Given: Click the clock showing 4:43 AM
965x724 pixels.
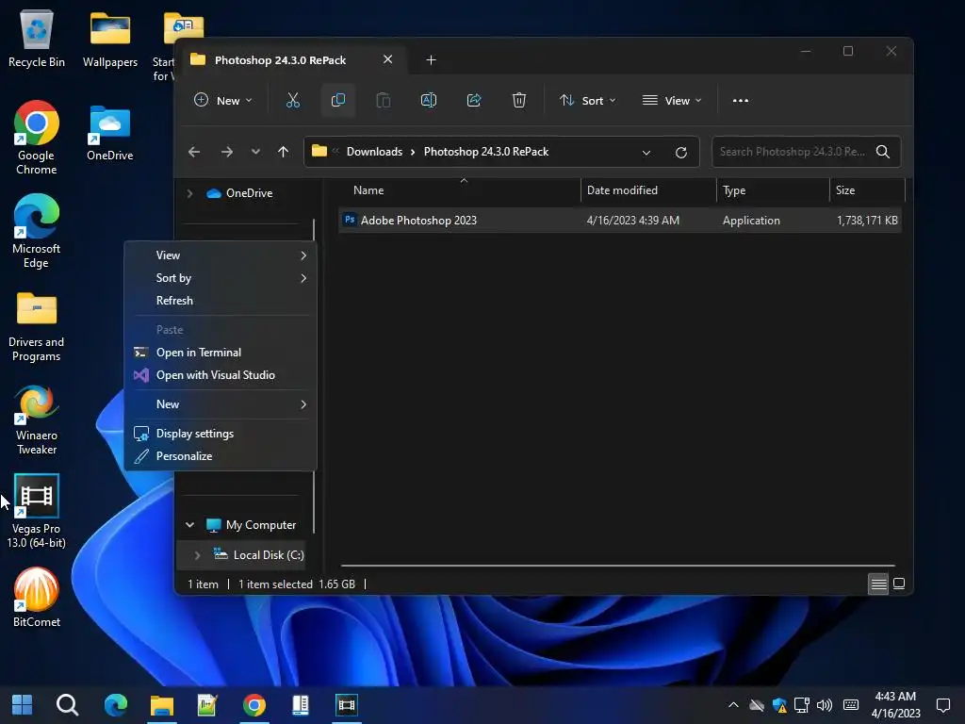Looking at the screenshot, I should (x=895, y=697).
